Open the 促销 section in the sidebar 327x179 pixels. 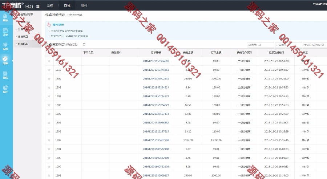click(5, 46)
